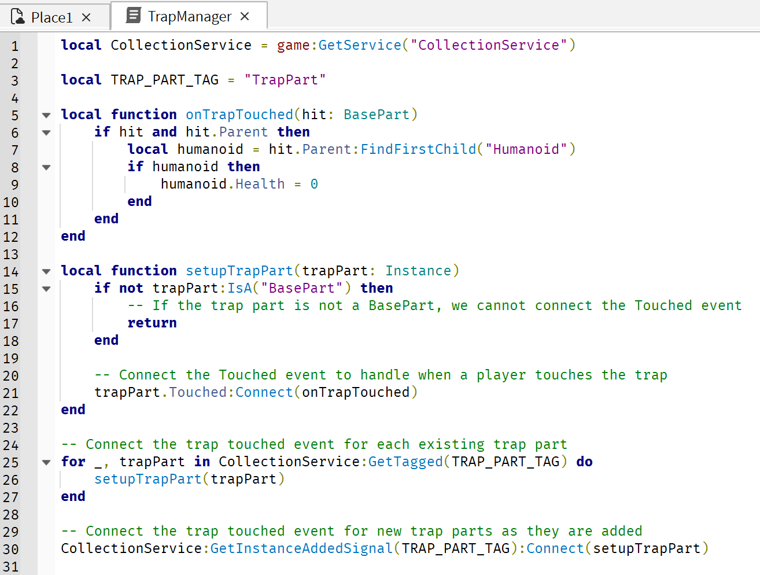Click the return keyword on line 17
The height and width of the screenshot is (575, 760).
tap(152, 323)
